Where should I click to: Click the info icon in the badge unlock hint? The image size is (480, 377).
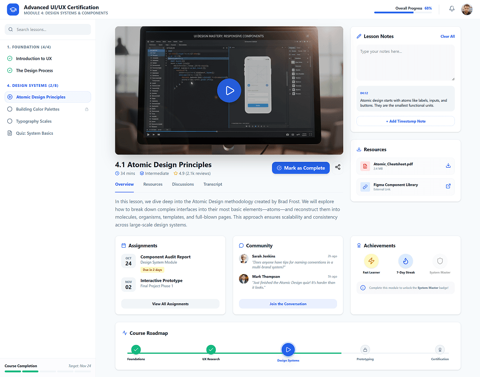363,288
